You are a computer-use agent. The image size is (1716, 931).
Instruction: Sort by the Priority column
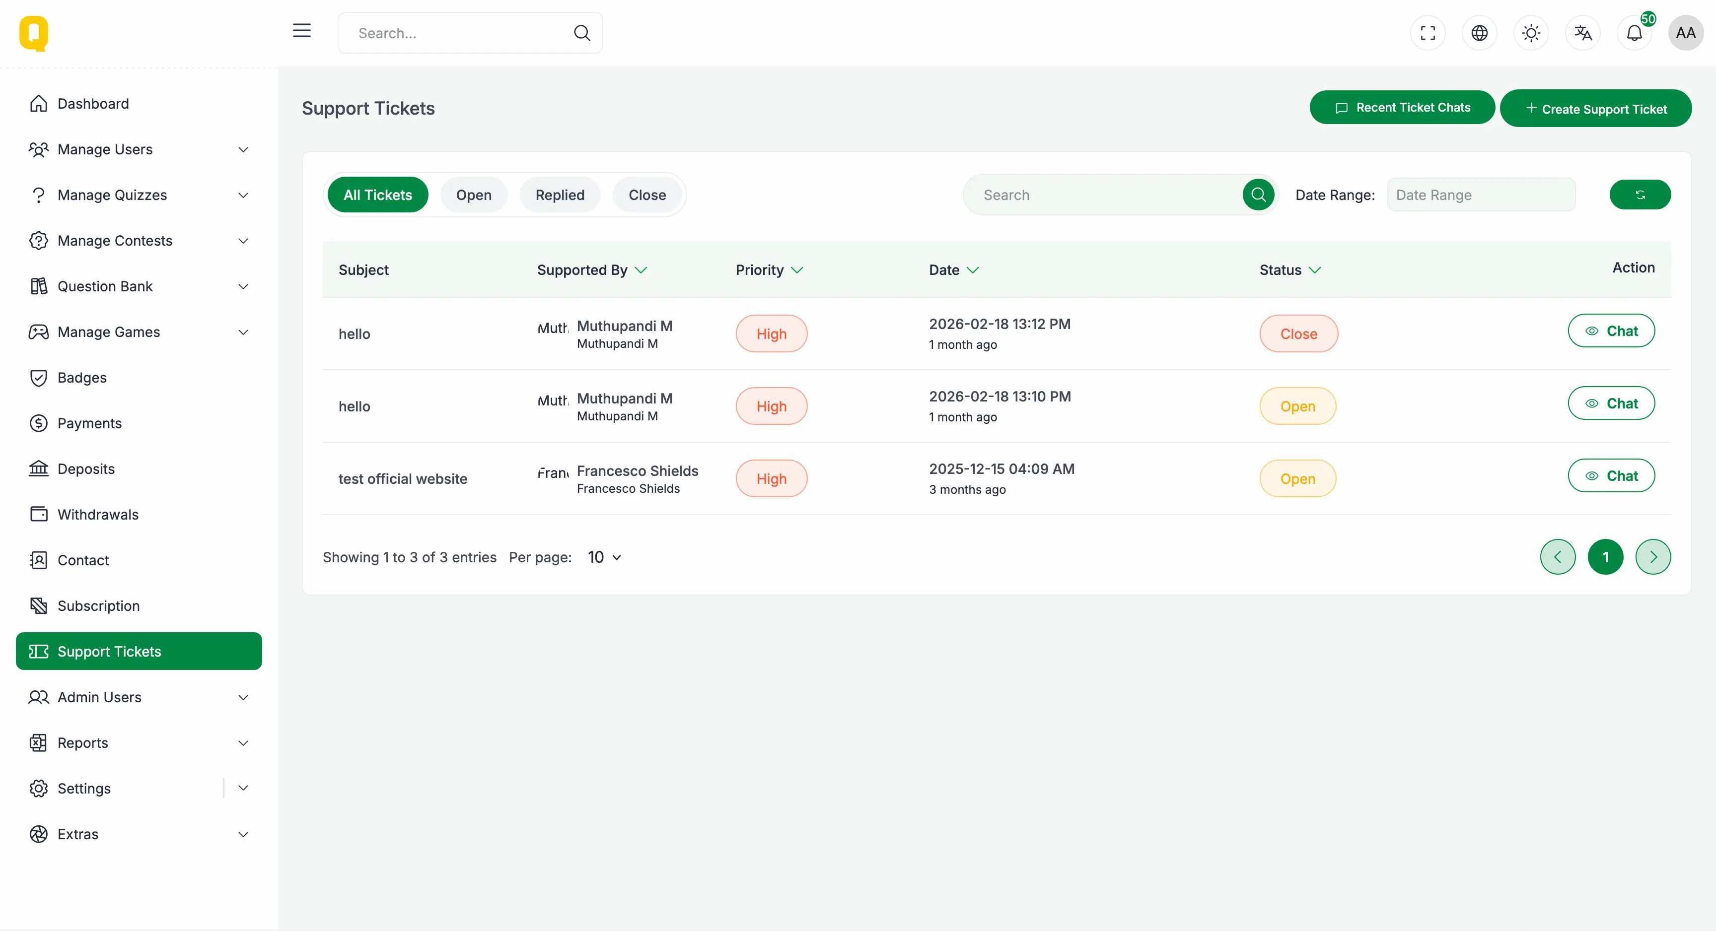click(770, 269)
